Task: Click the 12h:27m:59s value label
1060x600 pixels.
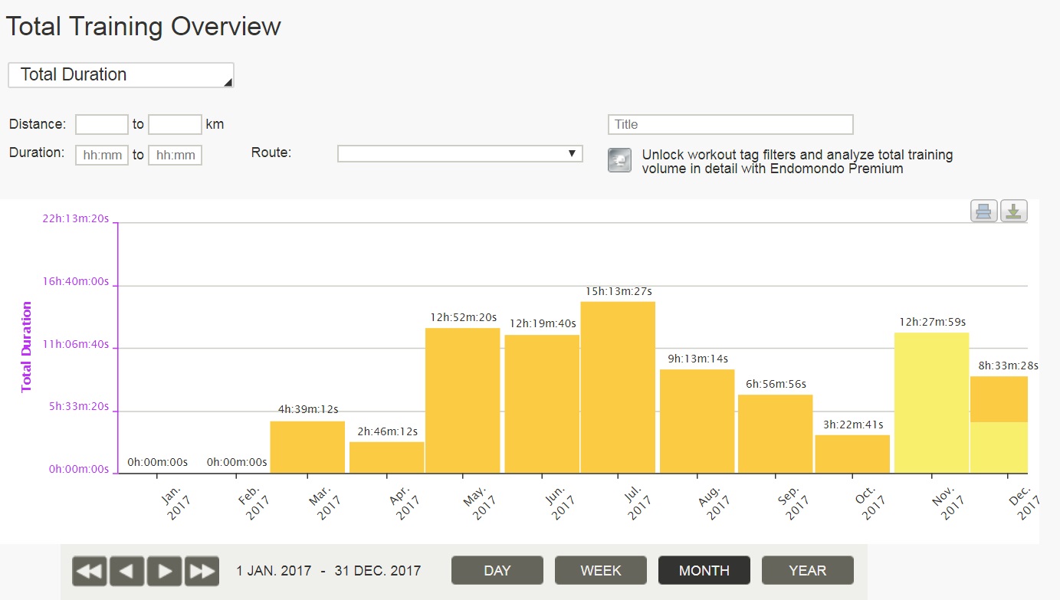Action: pos(933,322)
